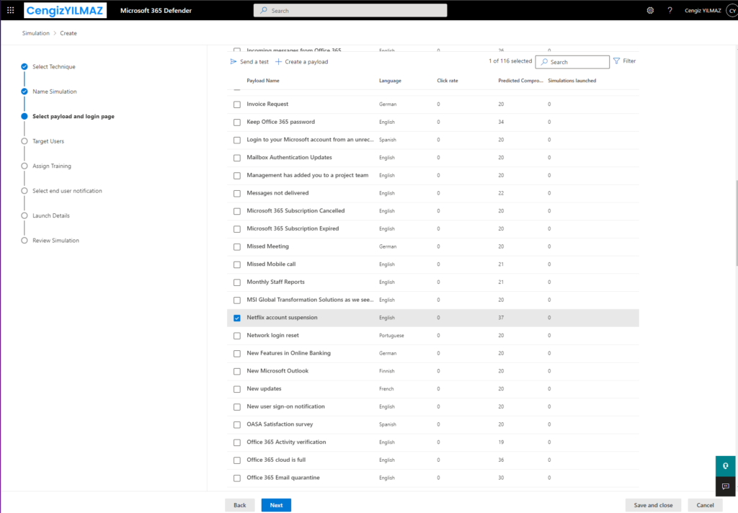Click the Portuguese language cell
Screen dimensions: 738x513
(391, 336)
